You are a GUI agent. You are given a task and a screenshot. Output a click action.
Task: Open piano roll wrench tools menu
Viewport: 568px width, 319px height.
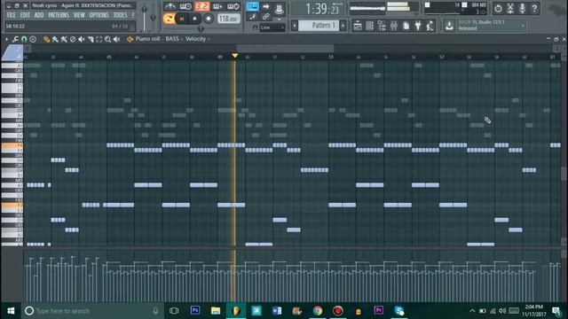[x=15, y=39]
